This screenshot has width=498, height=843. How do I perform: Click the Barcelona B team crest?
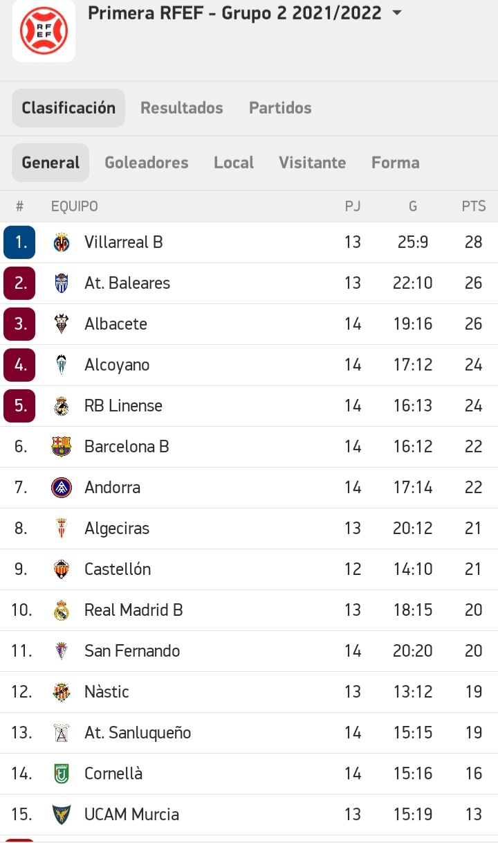[x=62, y=447]
